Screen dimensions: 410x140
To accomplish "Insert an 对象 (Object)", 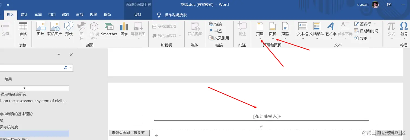I will point(361,38).
